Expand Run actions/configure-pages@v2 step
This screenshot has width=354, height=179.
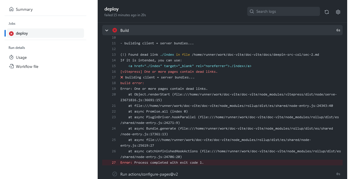point(222,174)
